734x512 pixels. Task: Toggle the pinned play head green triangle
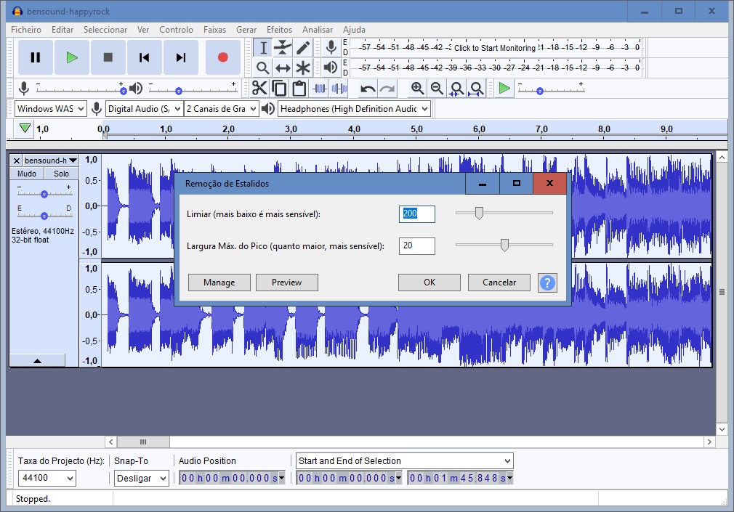(25, 129)
